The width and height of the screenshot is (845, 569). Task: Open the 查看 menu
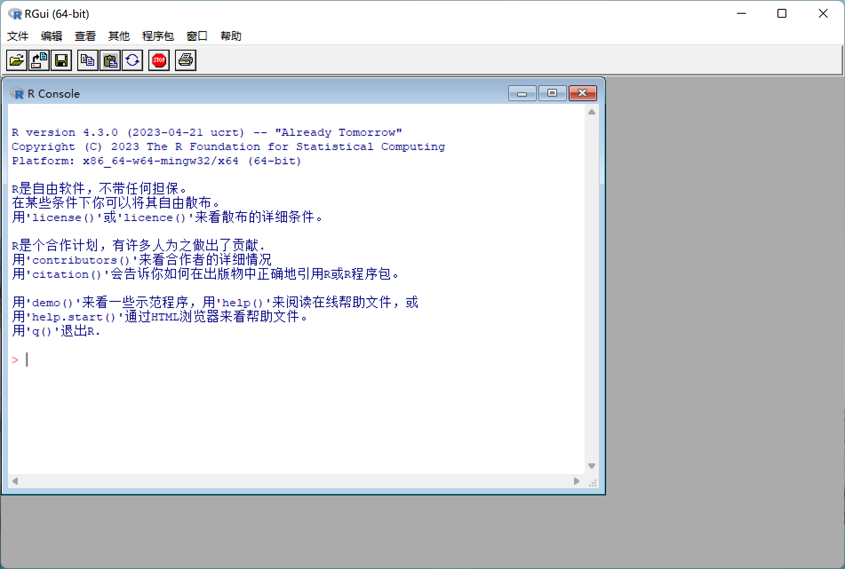(x=85, y=36)
